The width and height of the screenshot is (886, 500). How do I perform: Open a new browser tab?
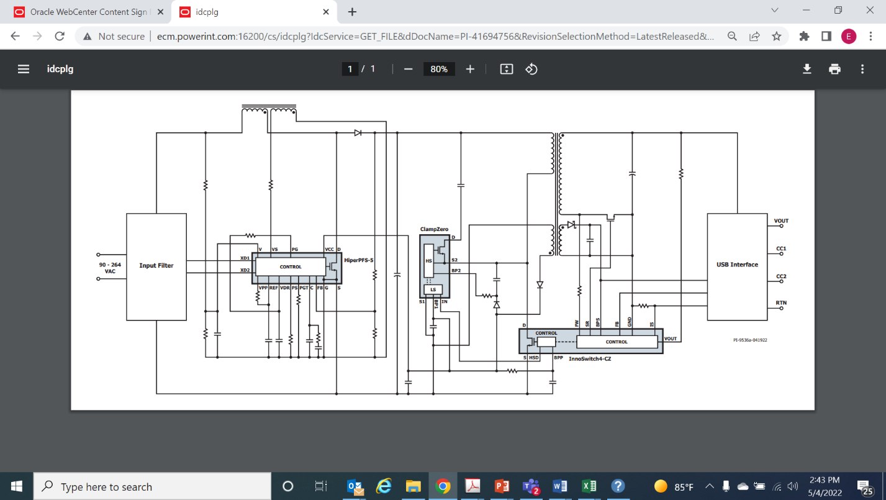[x=352, y=12]
